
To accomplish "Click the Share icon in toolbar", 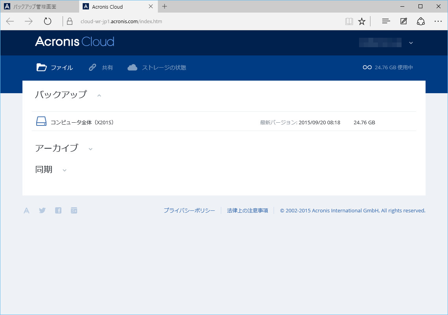I will click(420, 21).
